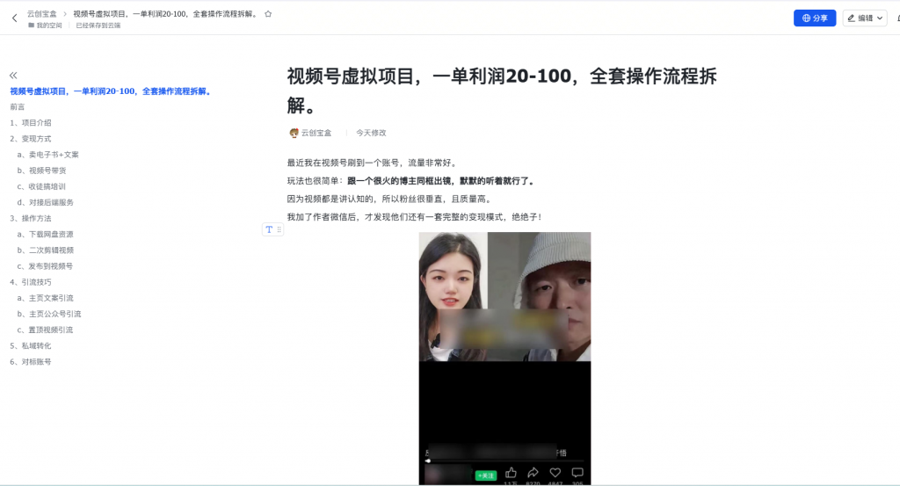900x486 pixels.
Task: Click the embedded video screenshot image
Action: [504, 358]
